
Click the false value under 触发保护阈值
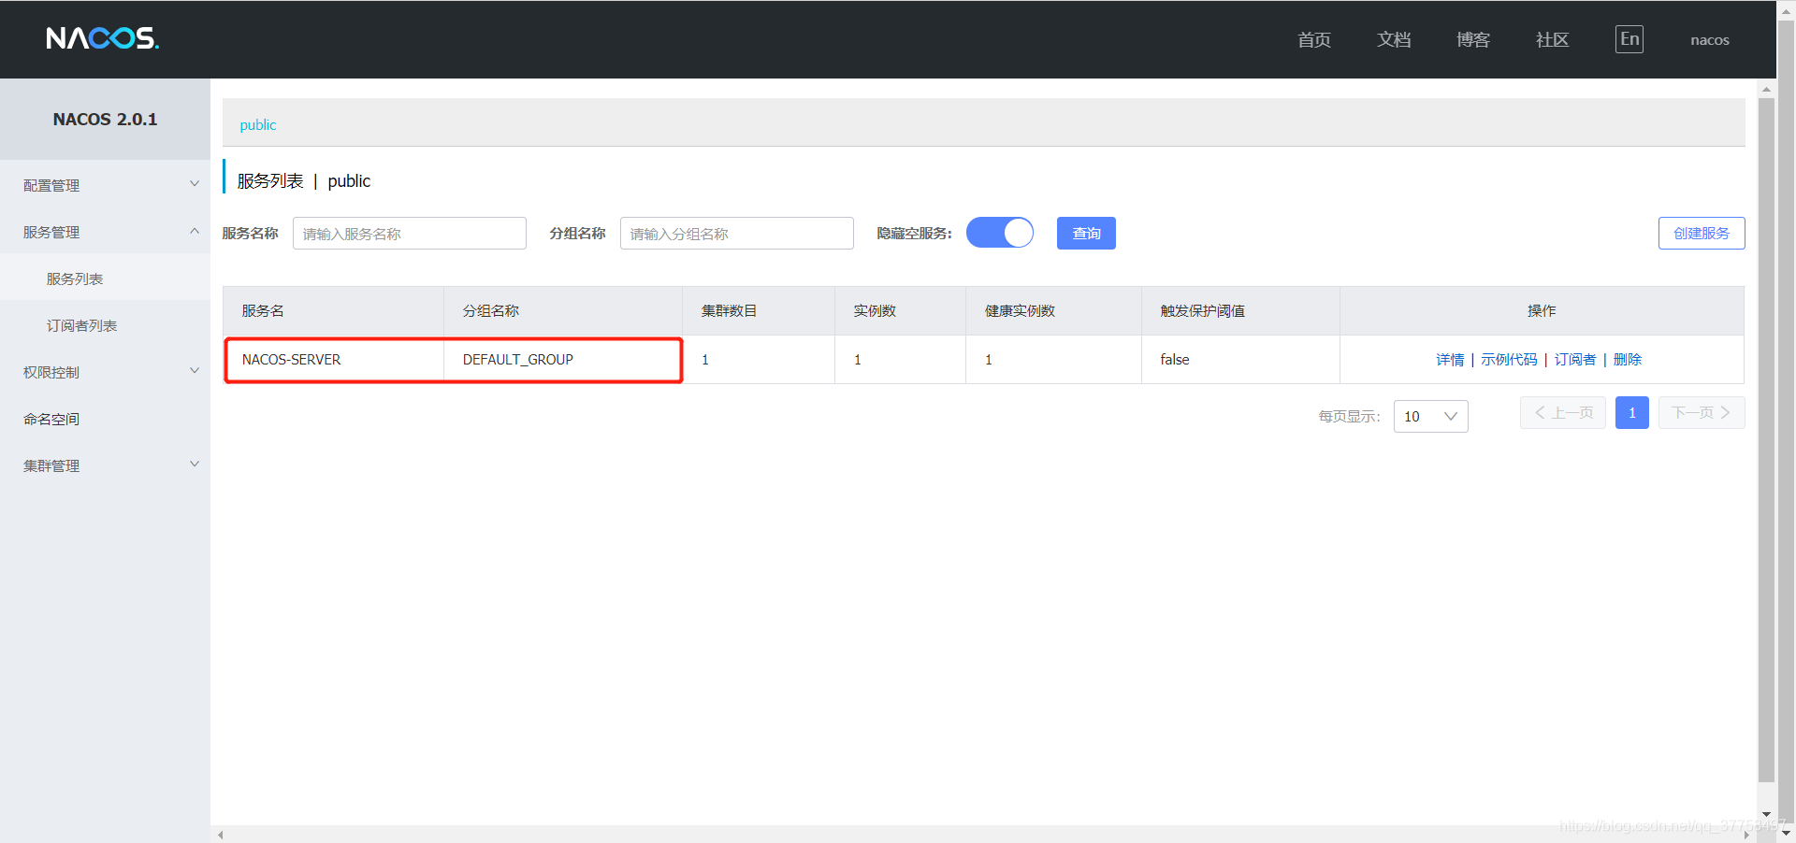[x=1175, y=360]
